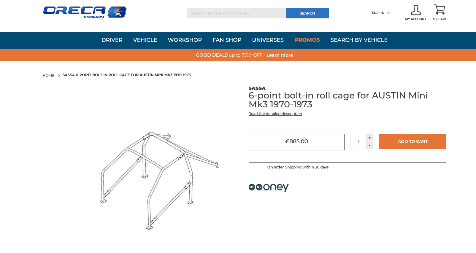The image size is (476, 253).
Task: Click the Oney 3x payment badge
Action: click(x=252, y=187)
